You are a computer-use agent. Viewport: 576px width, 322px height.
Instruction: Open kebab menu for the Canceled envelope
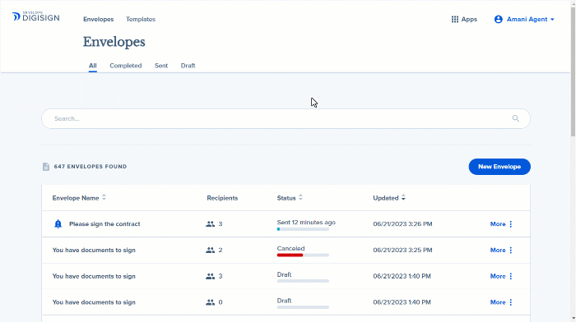(x=511, y=250)
